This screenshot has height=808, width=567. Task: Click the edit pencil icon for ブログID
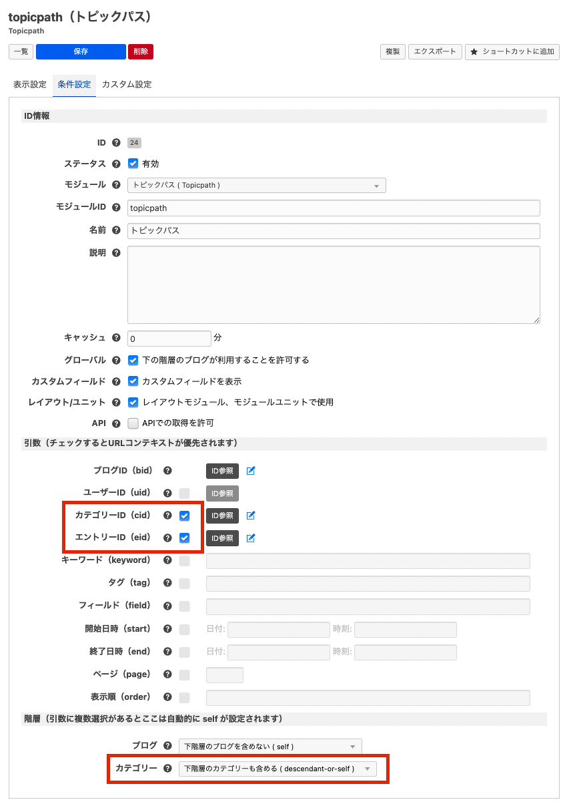tap(251, 471)
